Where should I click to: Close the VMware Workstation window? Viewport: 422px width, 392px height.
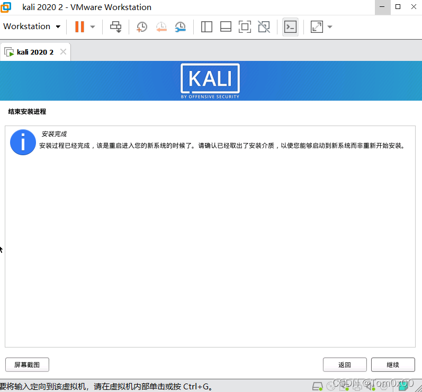414,7
